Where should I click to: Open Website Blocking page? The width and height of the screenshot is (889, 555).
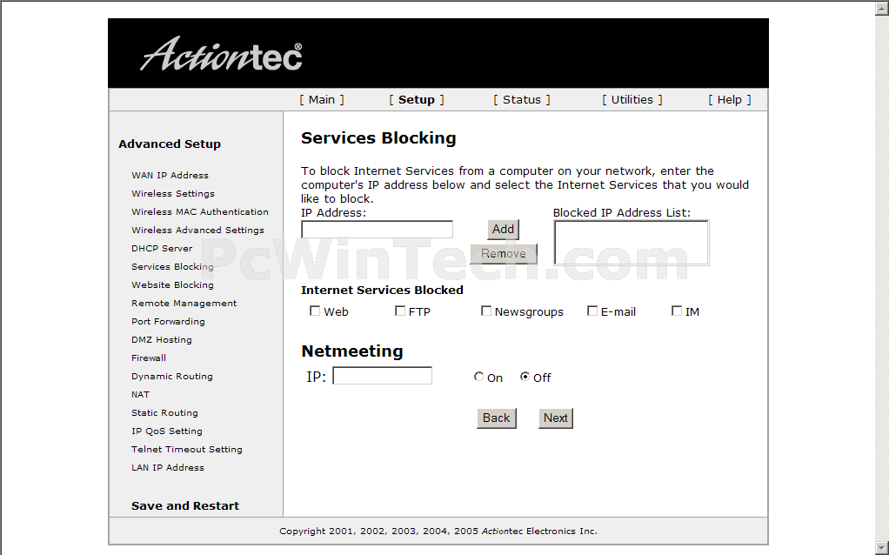(172, 284)
